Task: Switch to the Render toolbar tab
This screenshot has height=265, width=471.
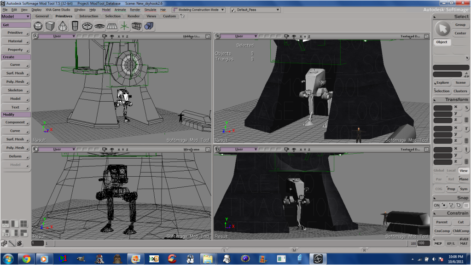Action: [134, 16]
